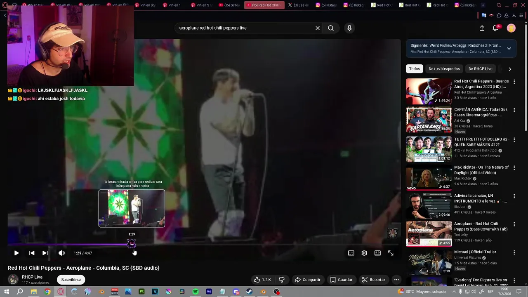This screenshot has height=297, width=528.
Task: Open options for Capitán América video
Action: pos(514,110)
